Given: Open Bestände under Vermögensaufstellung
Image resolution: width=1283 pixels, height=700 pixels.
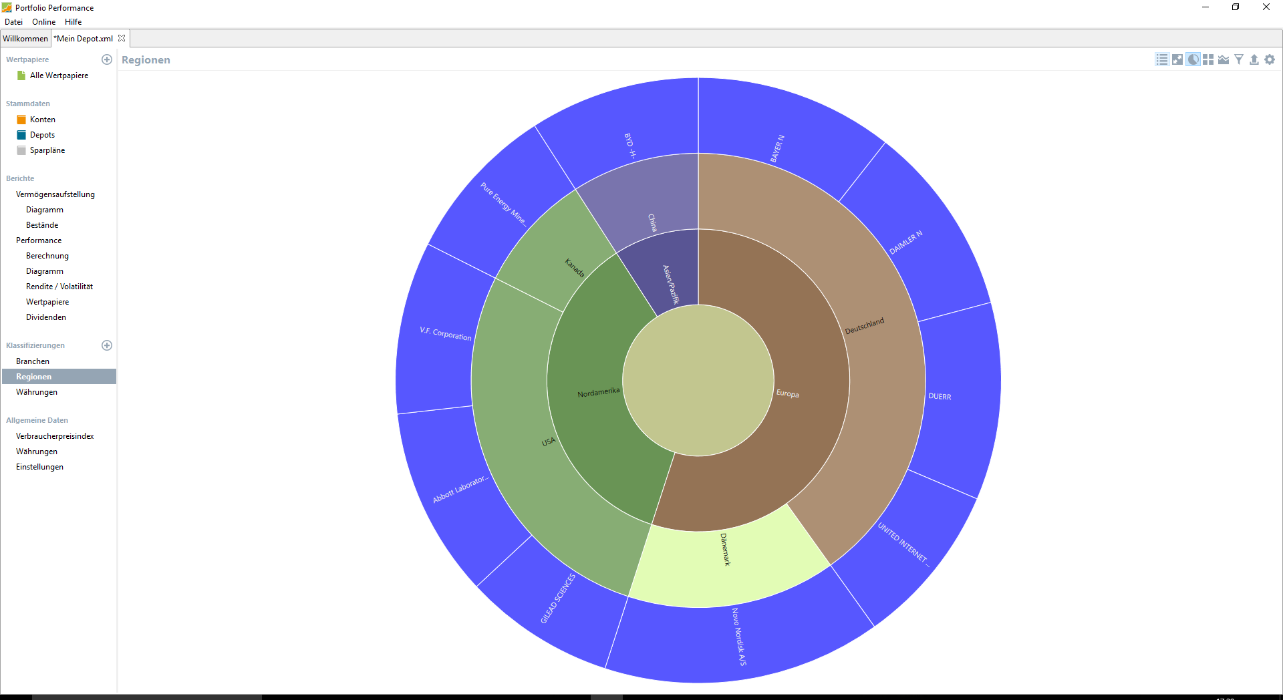Looking at the screenshot, I should 42,225.
